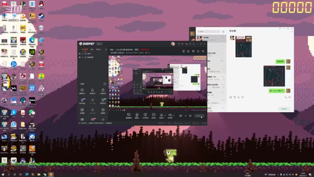Image resolution: width=314 pixels, height=177 pixels.
Task: Click the start live button in live companion
Action: (199, 116)
